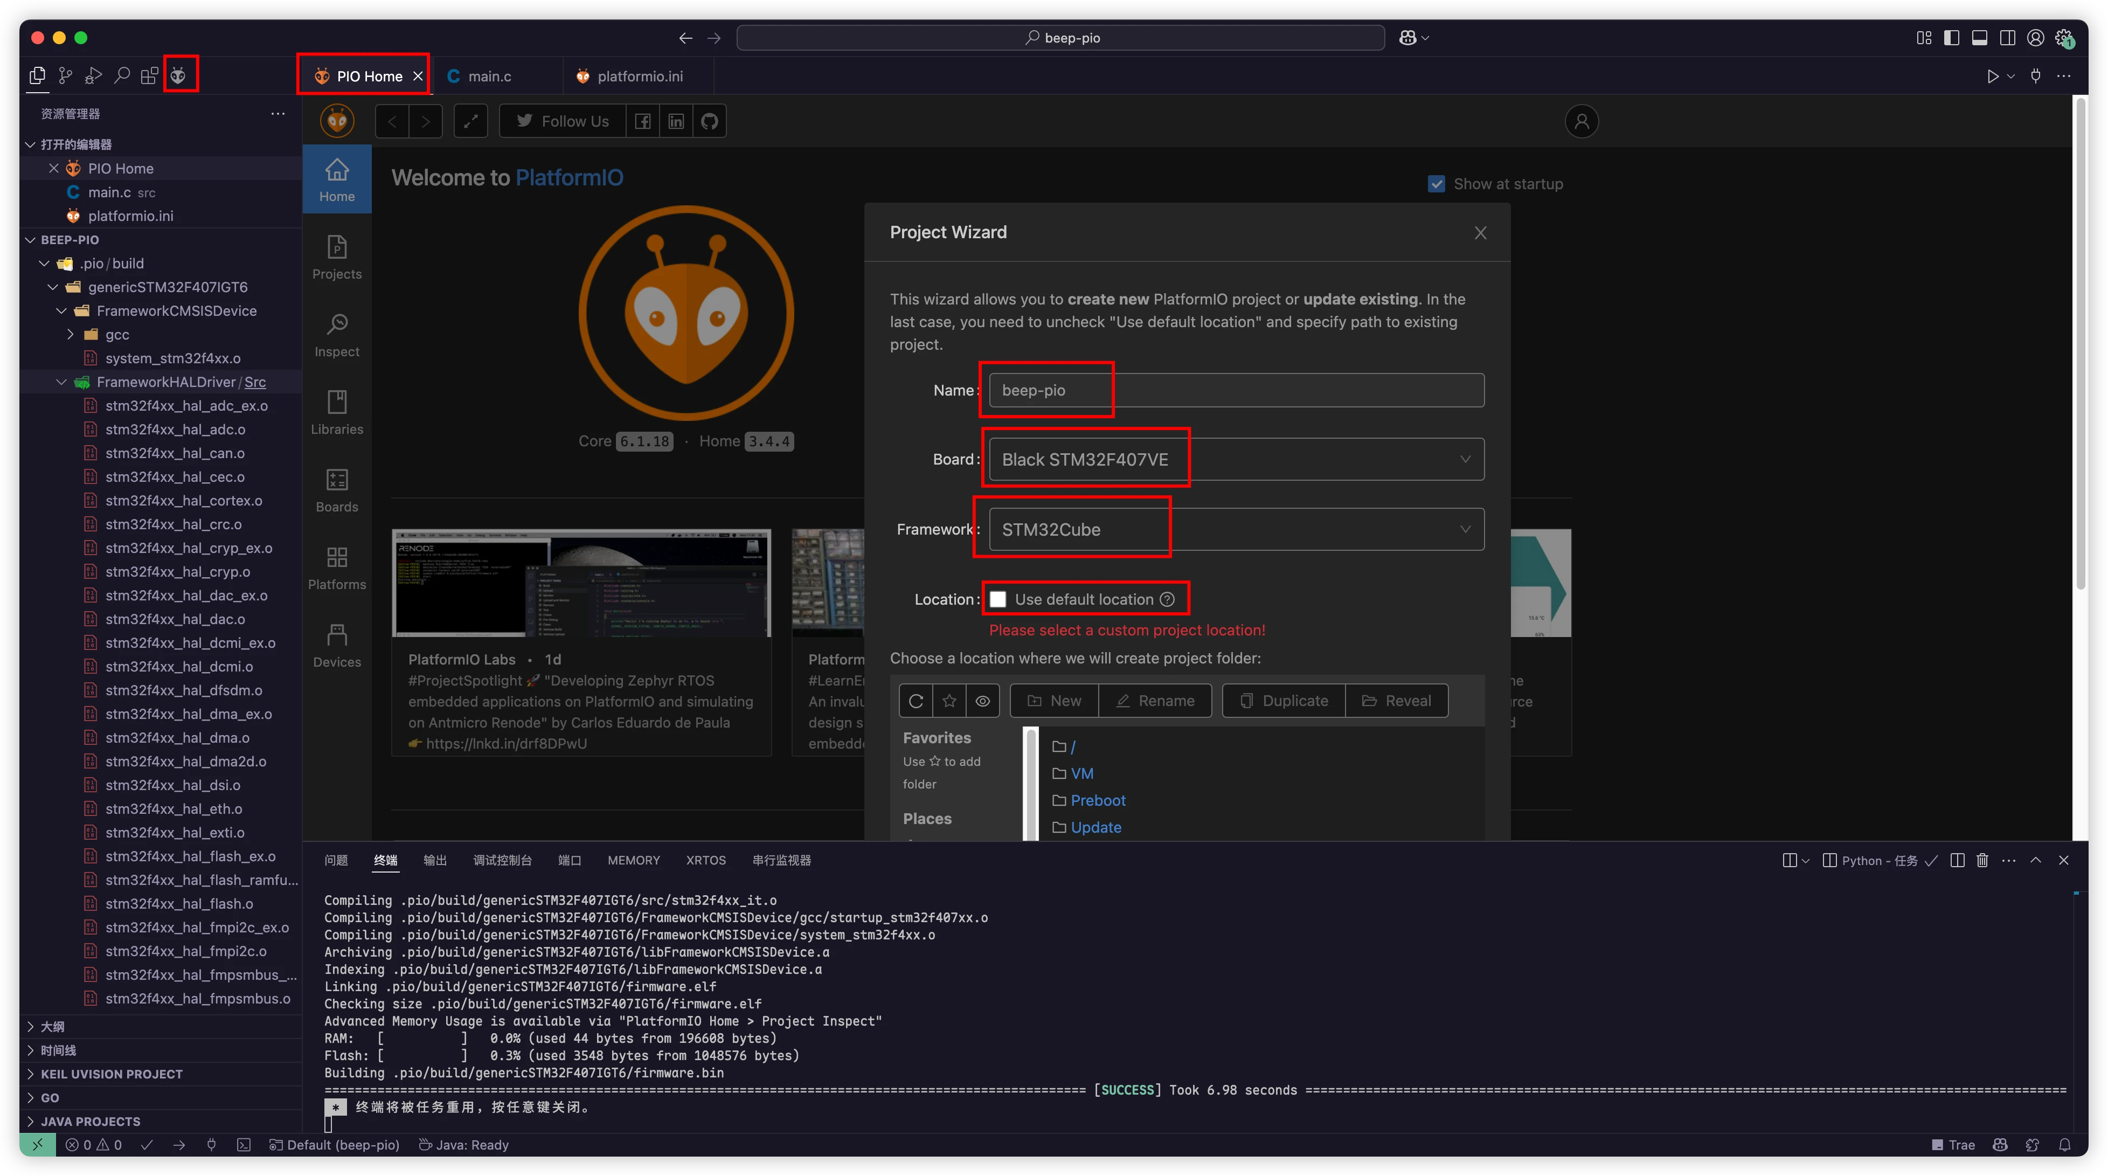Click the beep-pio command center search
This screenshot has height=1176, width=2108.
1060,38
